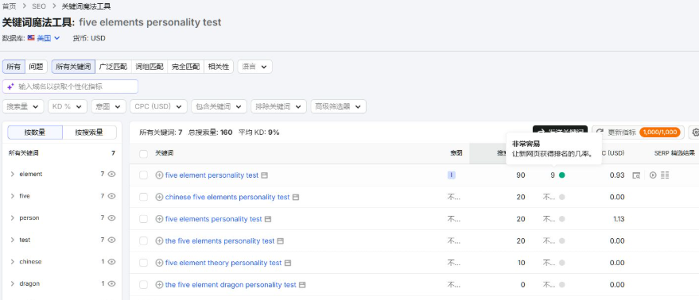Check 'the five element dragon personality test' checkbox
The image size is (699, 300).
pyautogui.click(x=144, y=285)
